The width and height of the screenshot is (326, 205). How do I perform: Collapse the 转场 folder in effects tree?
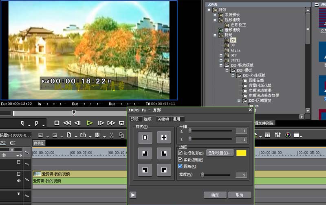(x=215, y=35)
